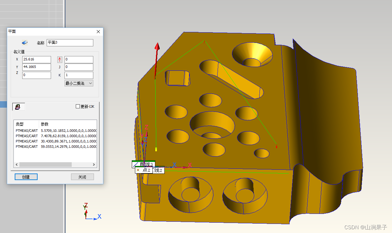The width and height of the screenshot is (392, 233).
Task: Click the 关闭 button
Action: coord(82,177)
